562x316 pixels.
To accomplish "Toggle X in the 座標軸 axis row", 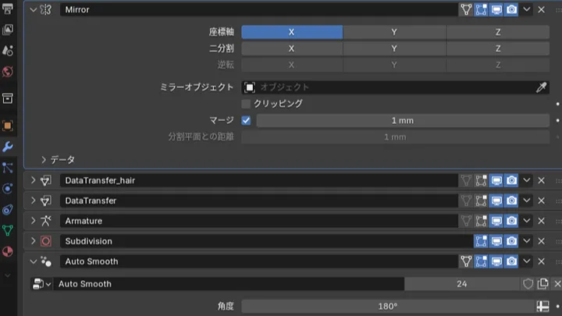I will pyautogui.click(x=292, y=32).
